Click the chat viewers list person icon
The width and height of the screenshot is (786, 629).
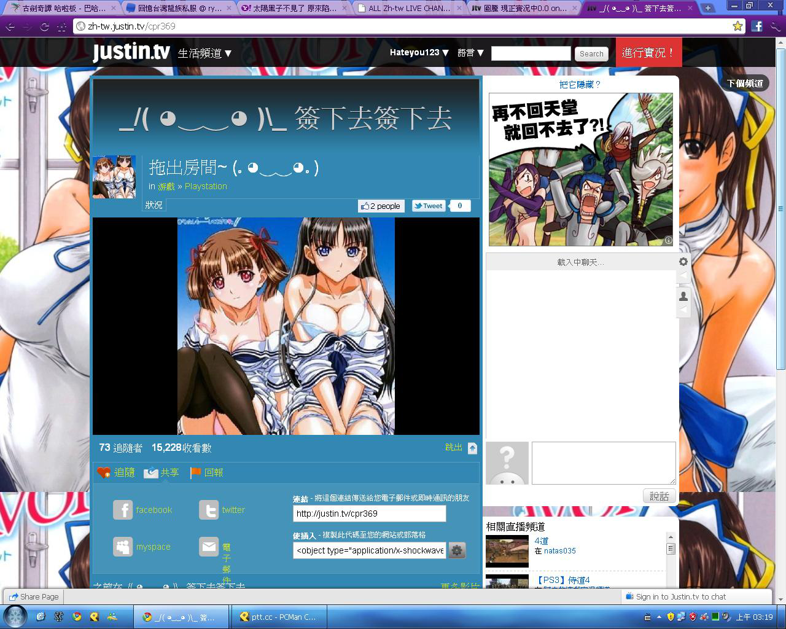pyautogui.click(x=683, y=296)
